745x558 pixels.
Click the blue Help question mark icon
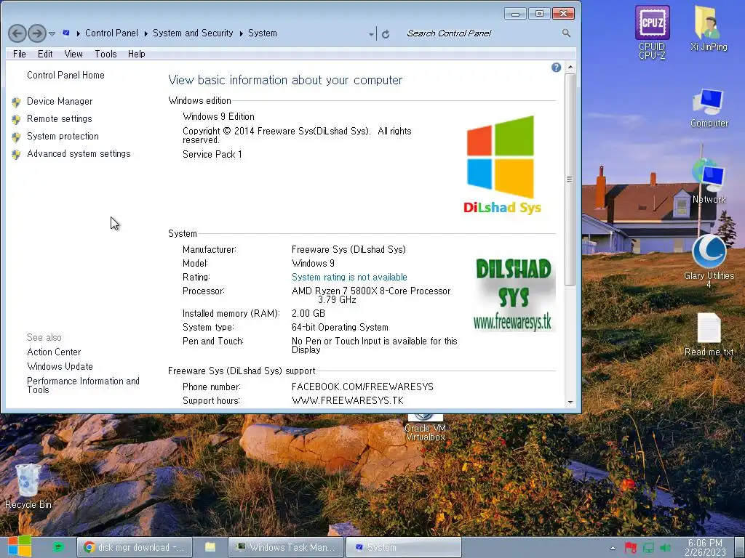pyautogui.click(x=556, y=68)
